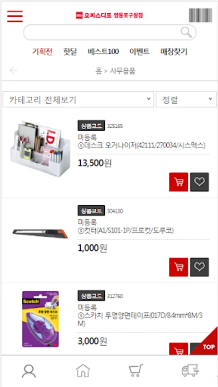
Task: Go back using the left arrow
Action: click(14, 71)
